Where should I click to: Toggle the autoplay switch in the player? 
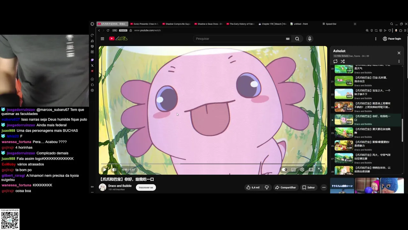click(285, 170)
